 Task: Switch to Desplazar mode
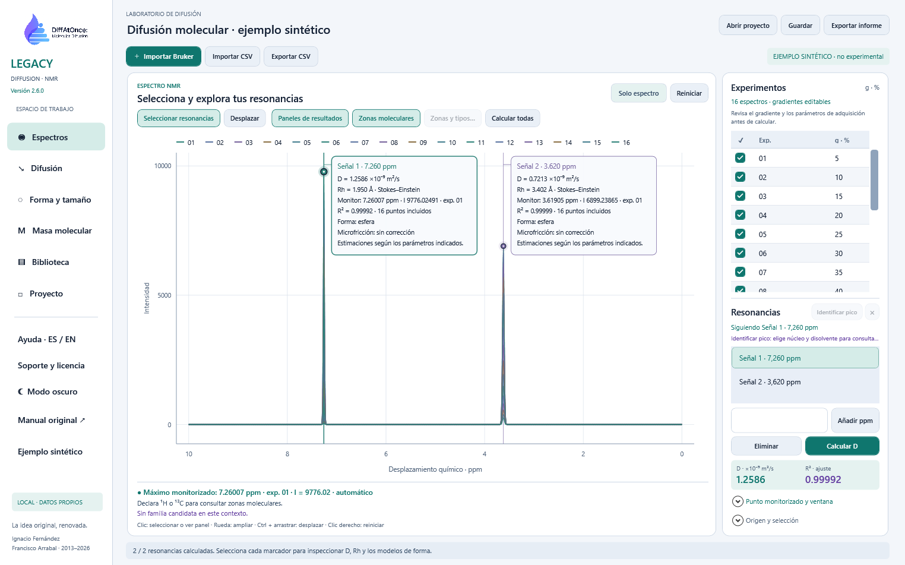[x=245, y=118]
